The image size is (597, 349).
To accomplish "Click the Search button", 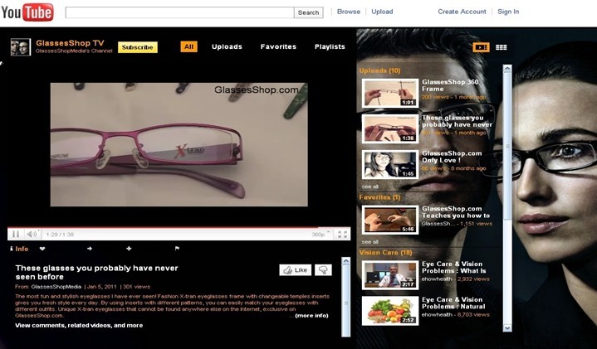I will (308, 12).
